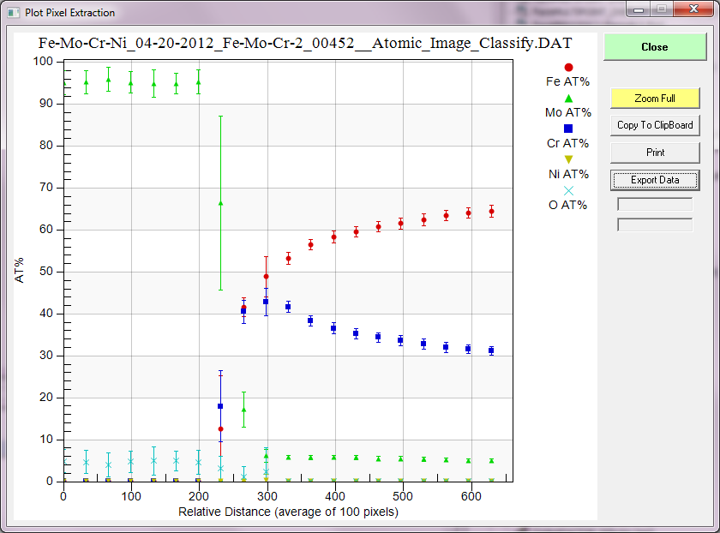720x533 pixels.
Task: Click the lower empty field below Export Data
Action: (x=655, y=225)
